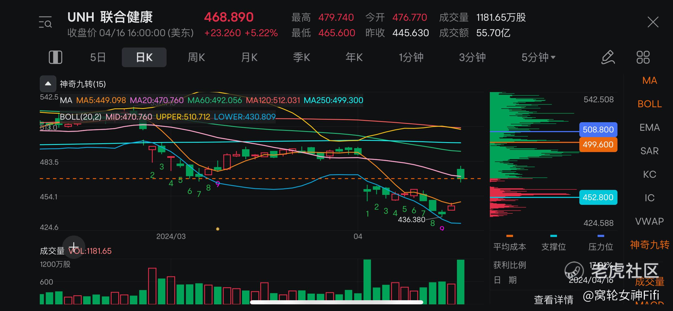Image resolution: width=673 pixels, height=311 pixels.
Task: Open the stock search list icon
Action: click(x=45, y=22)
